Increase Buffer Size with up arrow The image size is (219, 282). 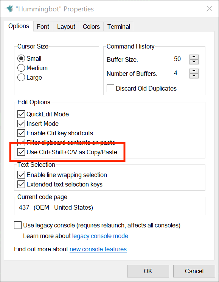pos(194,57)
